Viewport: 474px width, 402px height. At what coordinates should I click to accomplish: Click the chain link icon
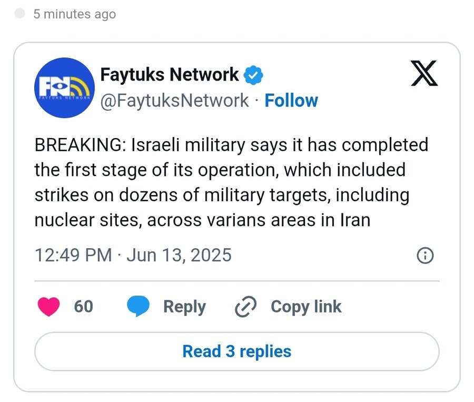[x=246, y=307]
